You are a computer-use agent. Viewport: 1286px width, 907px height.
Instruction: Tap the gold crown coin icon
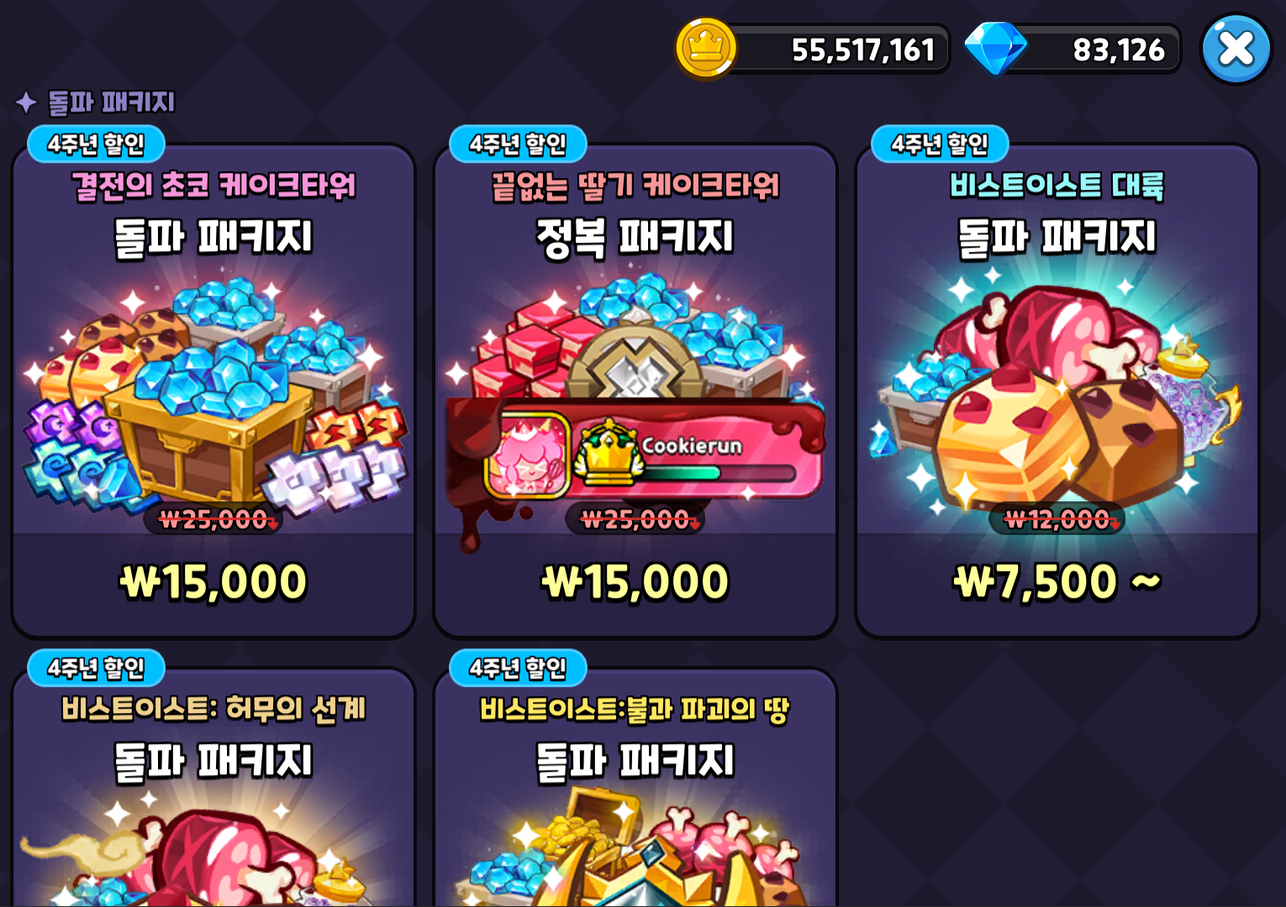pos(706,48)
